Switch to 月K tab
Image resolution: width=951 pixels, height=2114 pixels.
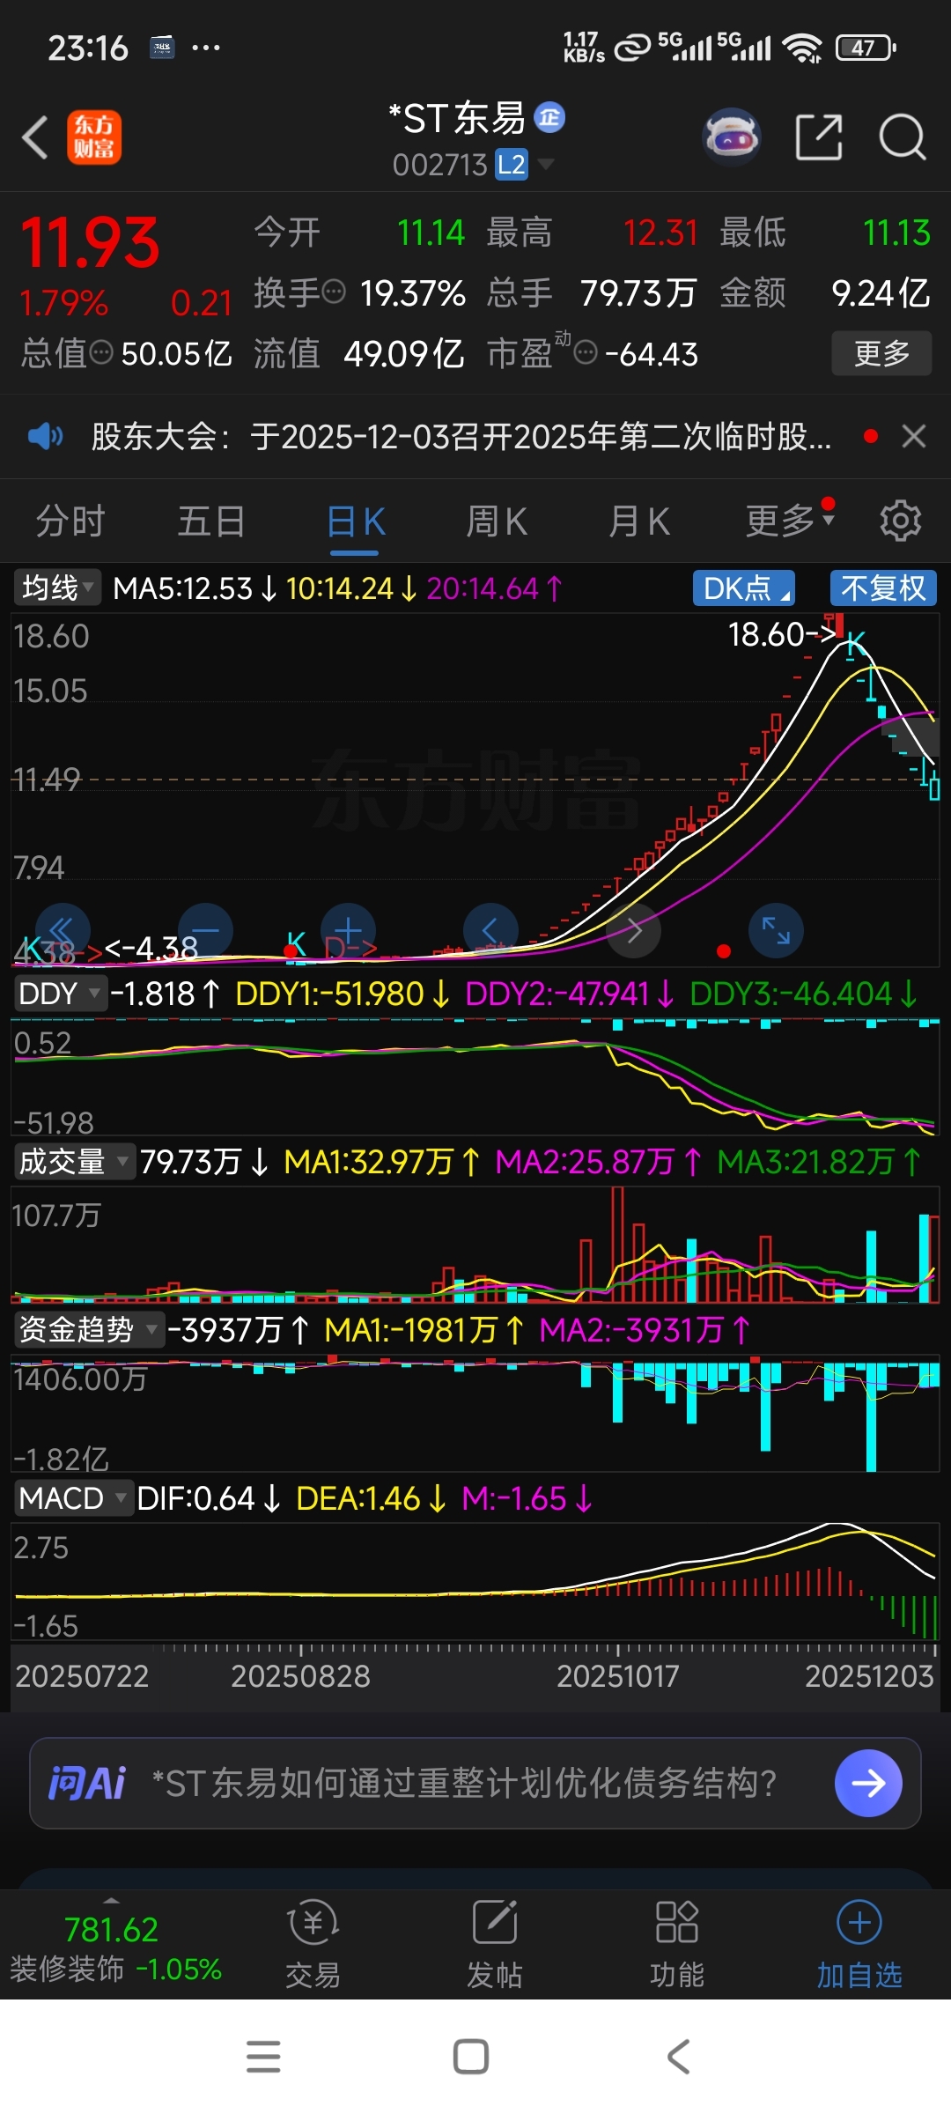click(639, 521)
